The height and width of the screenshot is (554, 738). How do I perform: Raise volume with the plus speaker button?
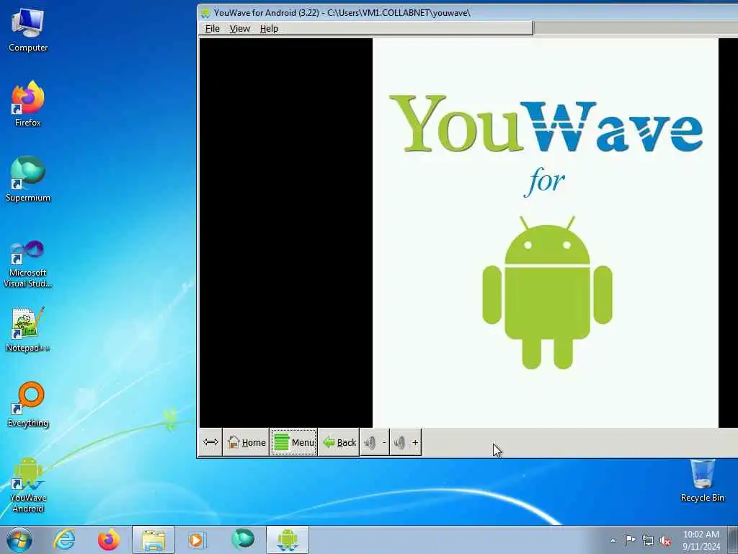[406, 442]
